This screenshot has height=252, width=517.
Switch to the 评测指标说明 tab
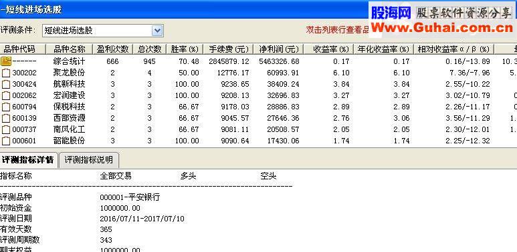88,160
